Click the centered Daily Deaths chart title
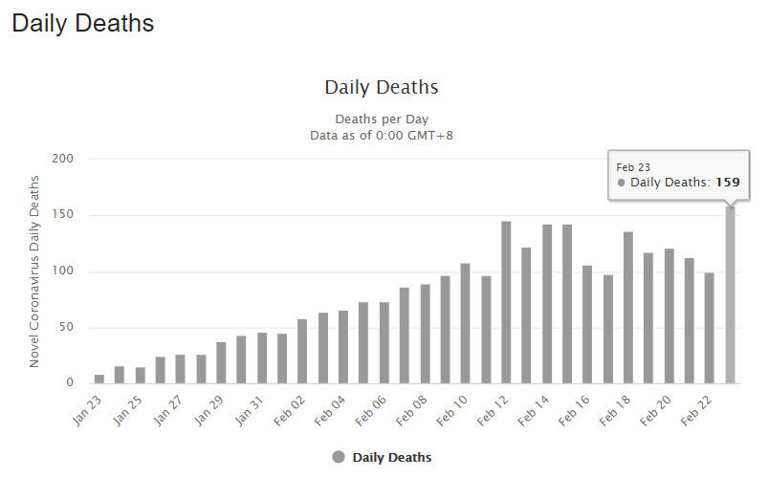The image size is (768, 477). 382,87
